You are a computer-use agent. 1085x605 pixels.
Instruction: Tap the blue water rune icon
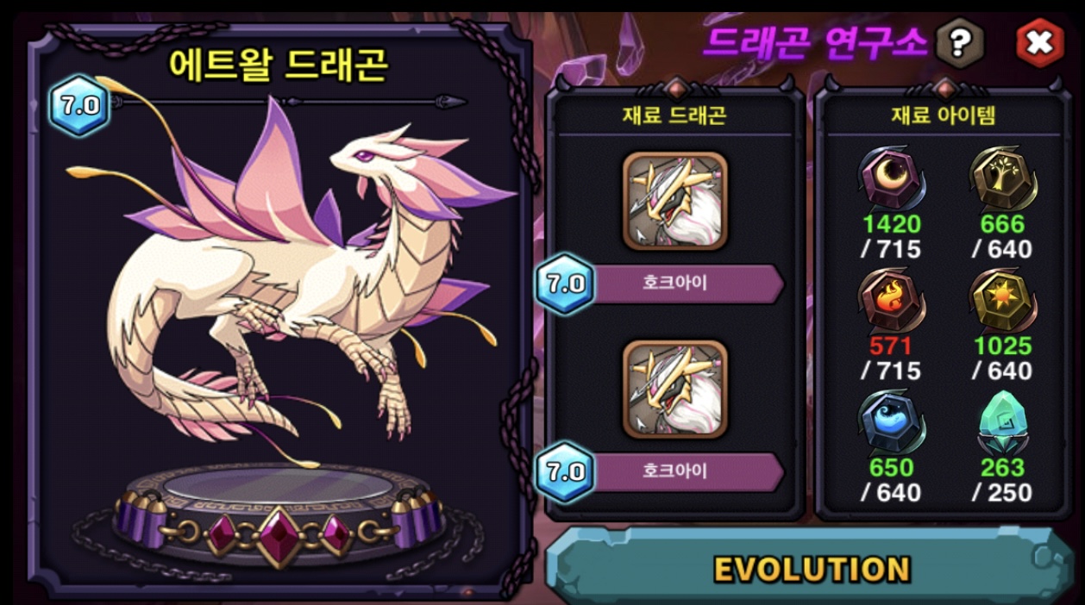[x=891, y=422]
